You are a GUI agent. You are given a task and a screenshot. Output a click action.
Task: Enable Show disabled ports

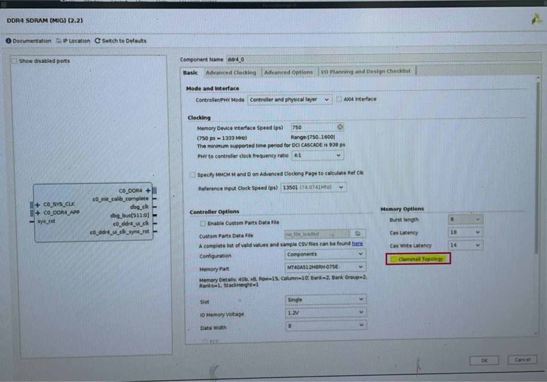14,61
